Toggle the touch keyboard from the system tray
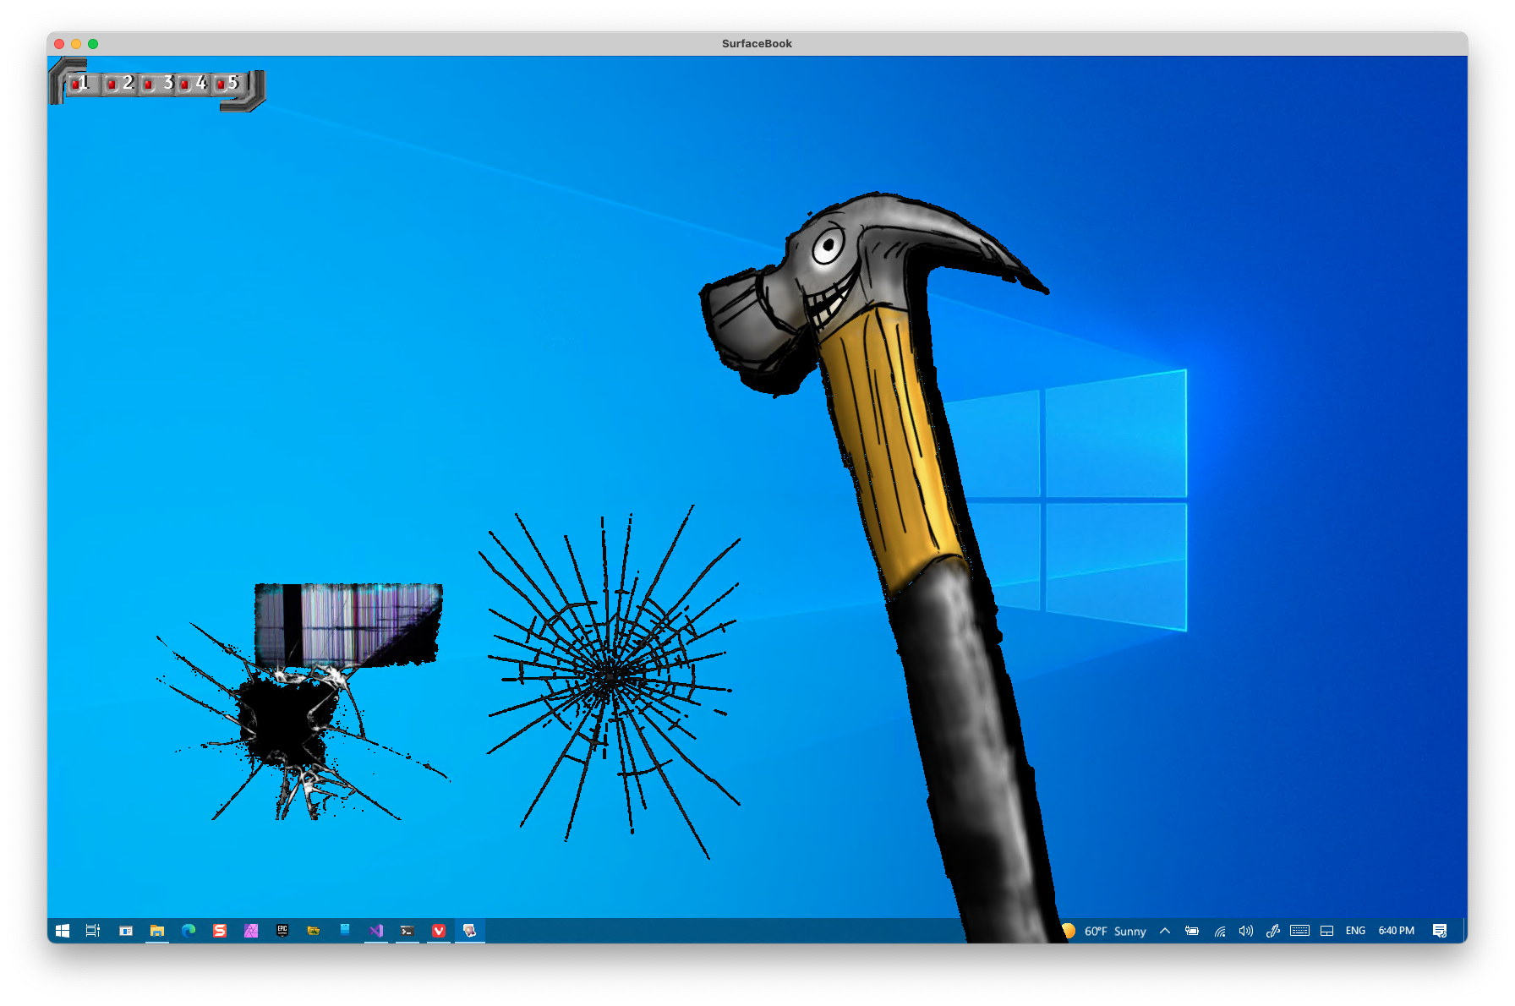The image size is (1515, 1006). [x=1299, y=931]
